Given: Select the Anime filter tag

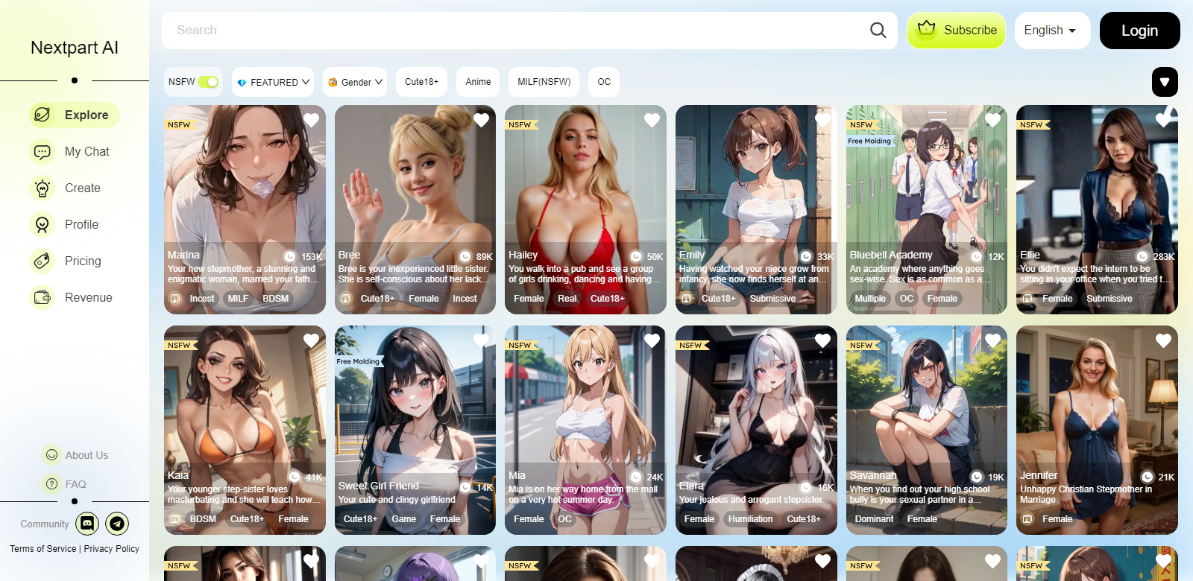Looking at the screenshot, I should pos(478,82).
